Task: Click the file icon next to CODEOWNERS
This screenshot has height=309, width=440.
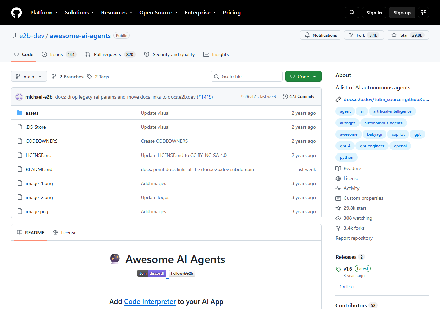Action: pos(20,141)
